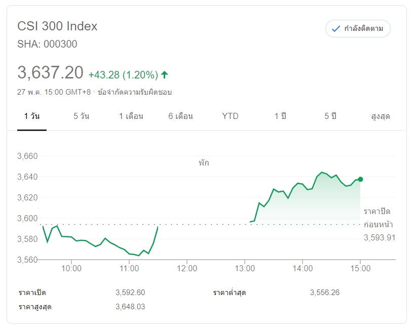Show the 6 เดือน chart range
The image size is (416, 331).
click(x=181, y=116)
